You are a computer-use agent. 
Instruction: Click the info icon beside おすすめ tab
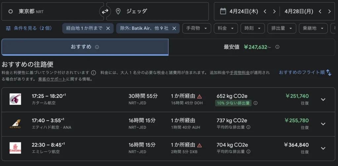click(97, 47)
